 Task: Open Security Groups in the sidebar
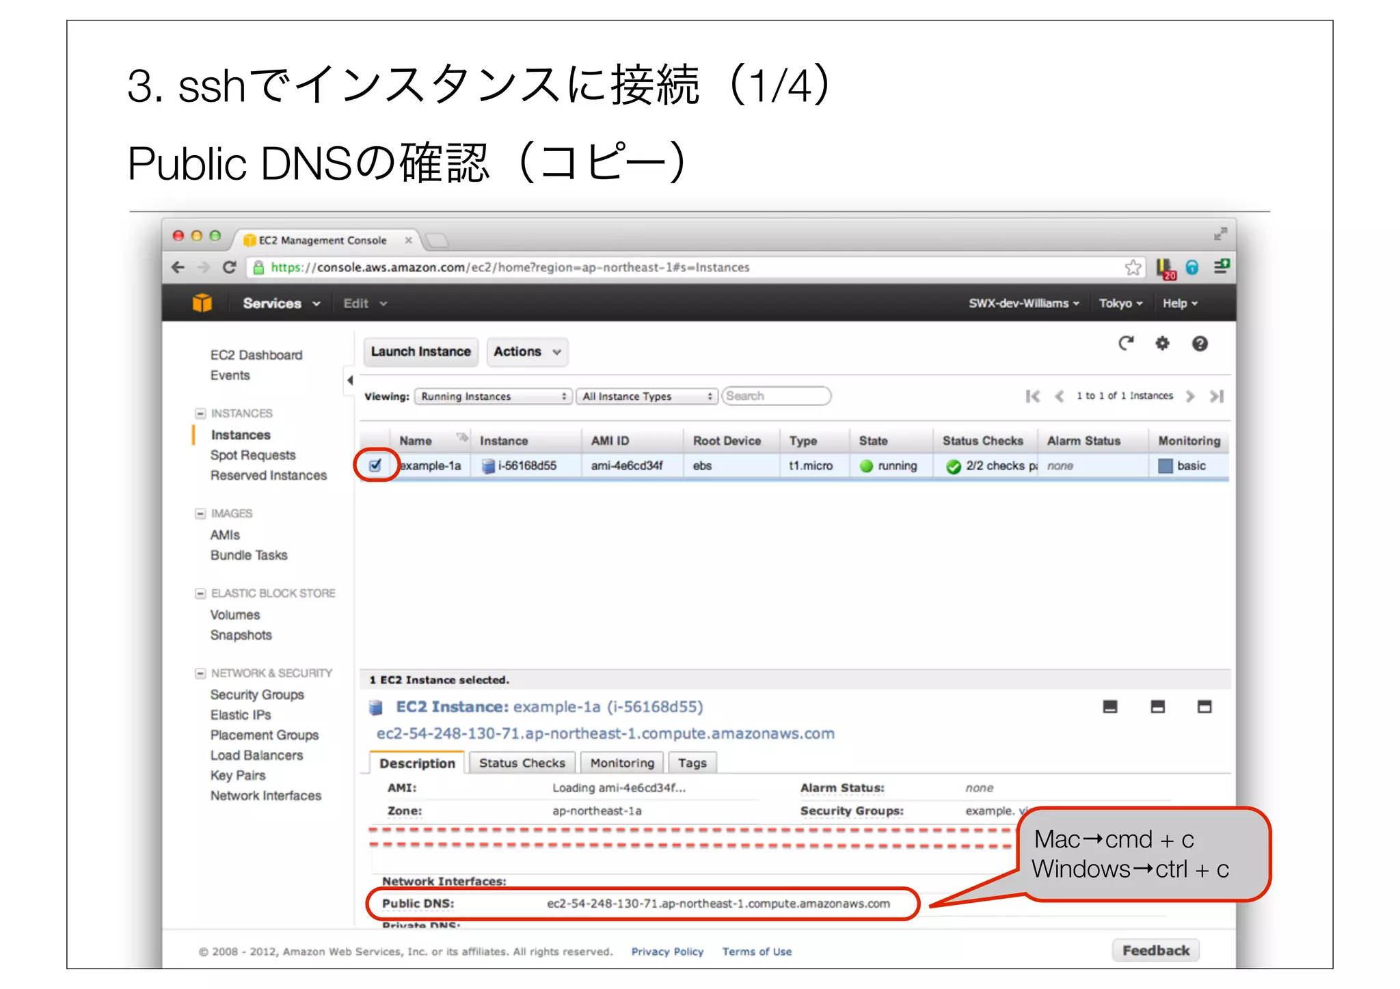pyautogui.click(x=257, y=695)
